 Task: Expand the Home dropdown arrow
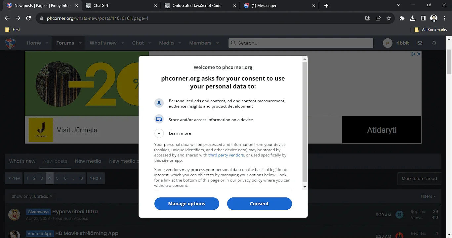pyautogui.click(x=47, y=43)
